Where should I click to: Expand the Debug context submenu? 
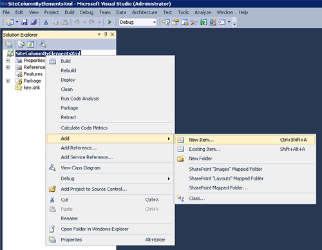tap(110, 178)
